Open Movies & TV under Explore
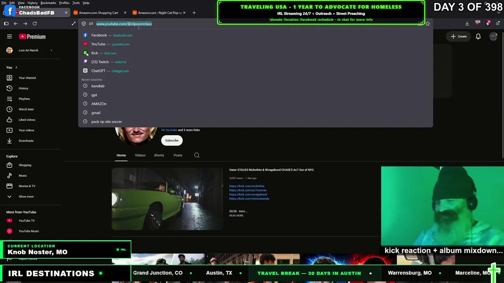Image resolution: width=504 pixels, height=283 pixels. (x=27, y=186)
